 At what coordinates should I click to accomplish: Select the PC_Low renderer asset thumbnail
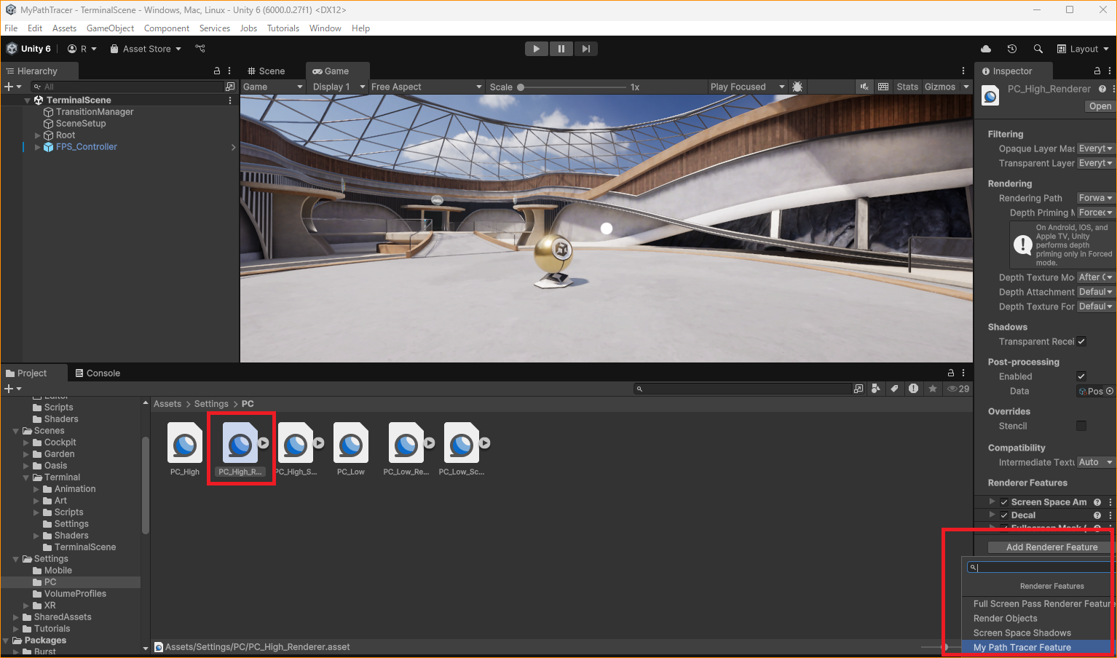coord(350,443)
